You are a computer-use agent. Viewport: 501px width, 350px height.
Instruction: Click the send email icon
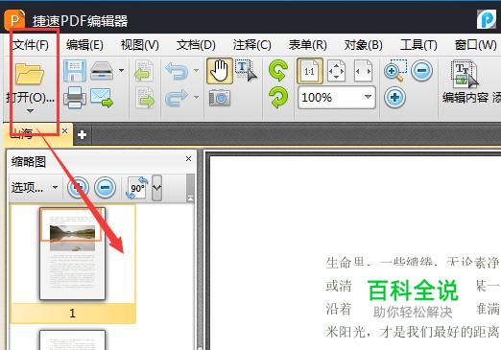pyautogui.click(x=102, y=98)
